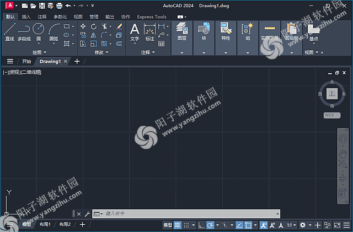This screenshot has width=353, height=232.
Task: Open the 1:1 annotation scale dropdown
Action: (291, 225)
